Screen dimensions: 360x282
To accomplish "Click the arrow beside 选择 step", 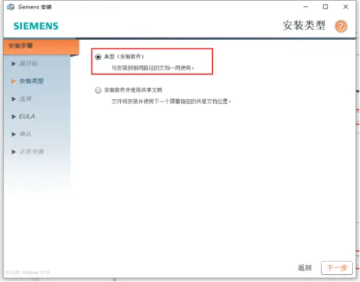I will (14, 99).
